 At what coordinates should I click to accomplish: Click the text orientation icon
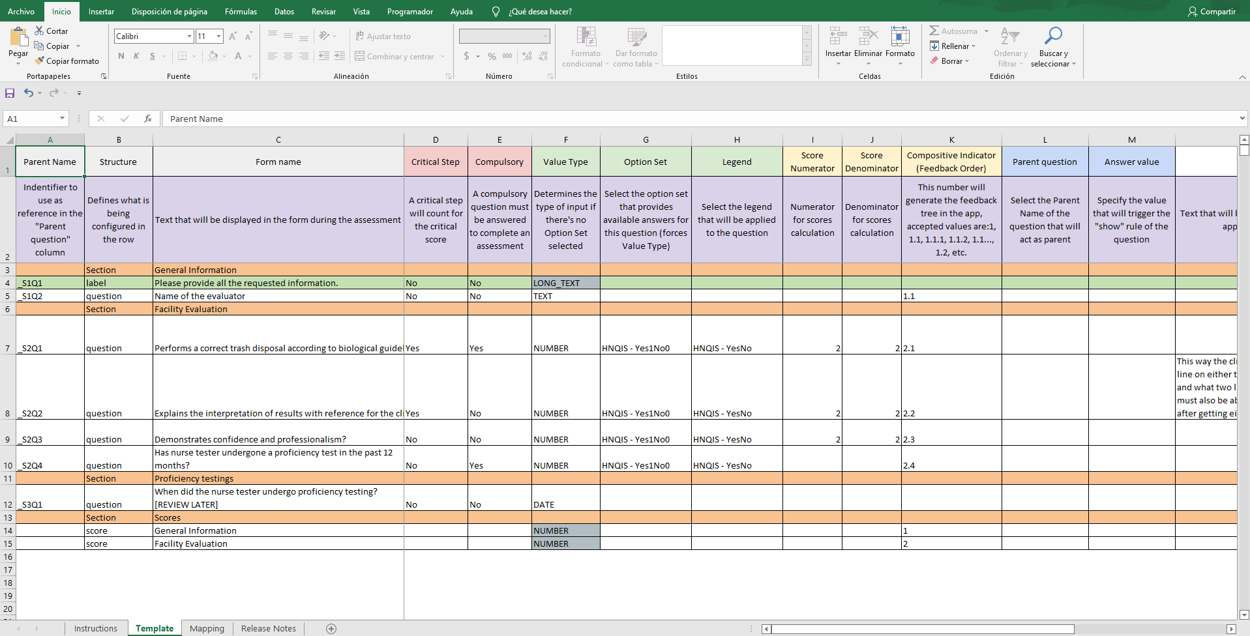click(324, 36)
